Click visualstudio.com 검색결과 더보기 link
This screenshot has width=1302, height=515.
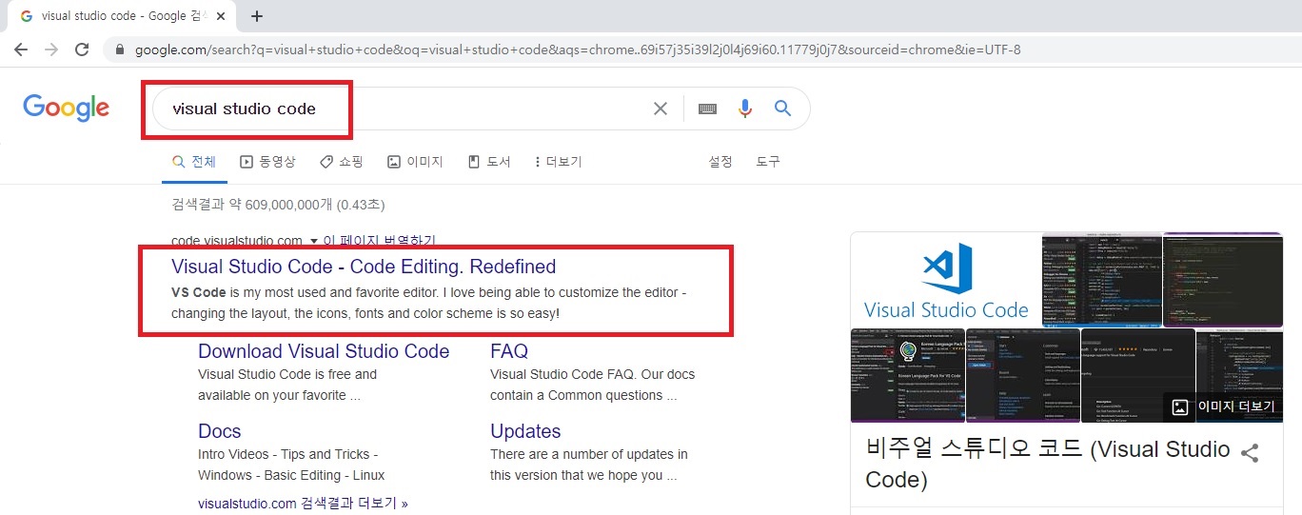(303, 504)
